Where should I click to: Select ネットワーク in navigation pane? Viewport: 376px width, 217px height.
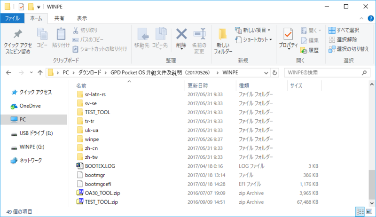pos(31,161)
